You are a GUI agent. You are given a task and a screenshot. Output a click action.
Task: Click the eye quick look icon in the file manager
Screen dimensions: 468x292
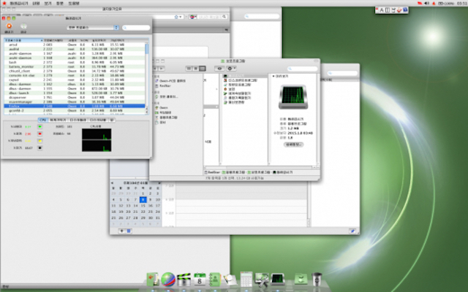(x=221, y=67)
